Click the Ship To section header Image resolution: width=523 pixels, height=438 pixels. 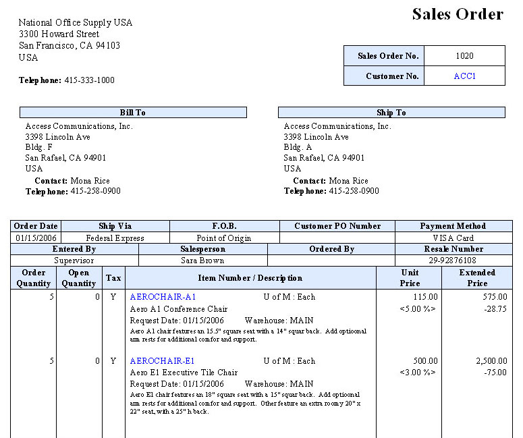[391, 113]
